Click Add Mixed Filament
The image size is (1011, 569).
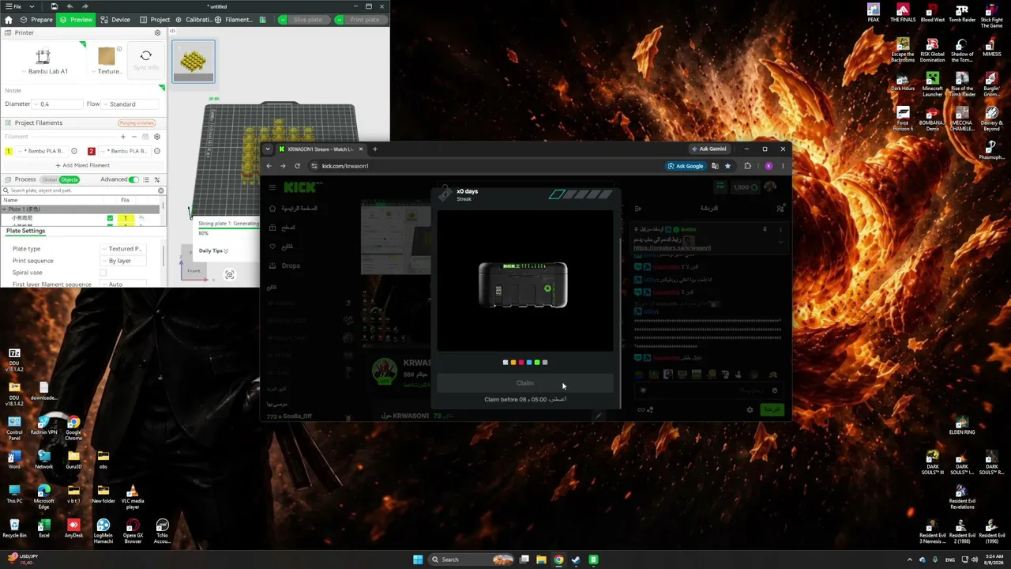[x=83, y=165]
